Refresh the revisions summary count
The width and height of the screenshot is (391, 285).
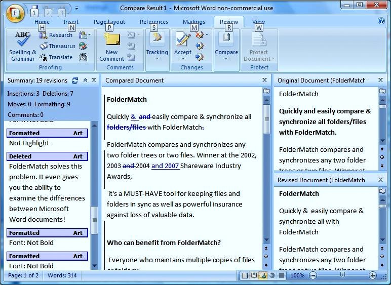tap(75, 80)
